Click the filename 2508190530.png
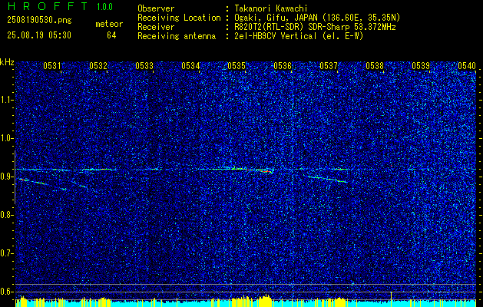The image size is (483, 307). (x=39, y=20)
